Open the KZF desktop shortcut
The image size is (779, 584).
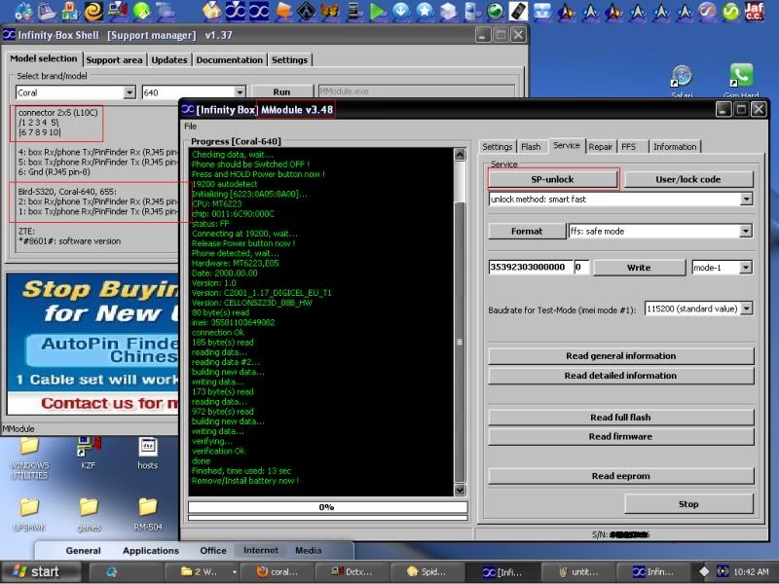(x=89, y=453)
